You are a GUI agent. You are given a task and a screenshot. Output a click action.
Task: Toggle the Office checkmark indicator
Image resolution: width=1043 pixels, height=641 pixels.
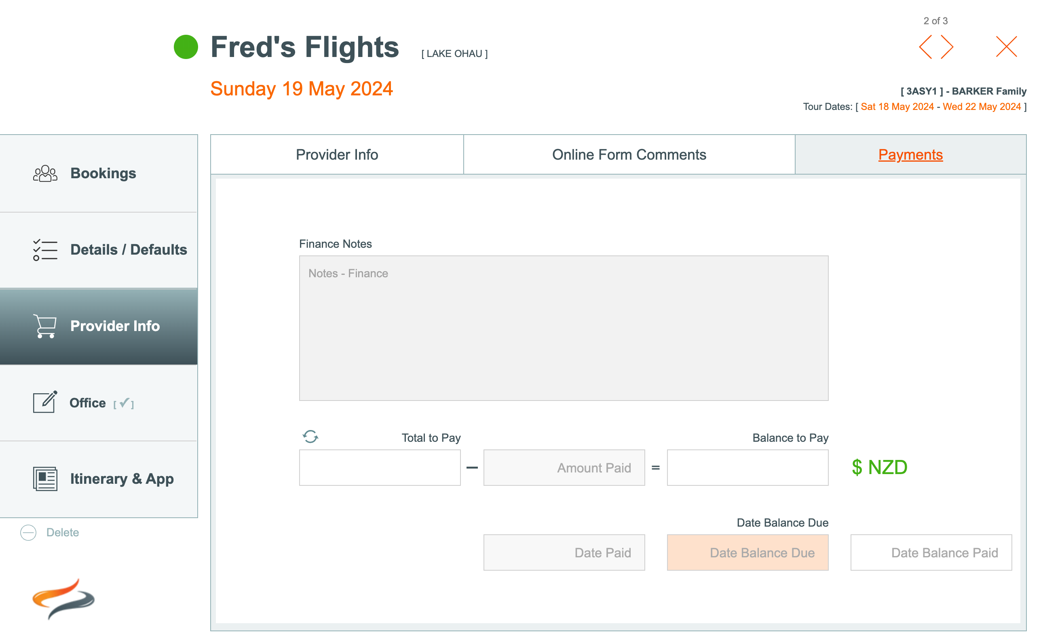pyautogui.click(x=124, y=403)
